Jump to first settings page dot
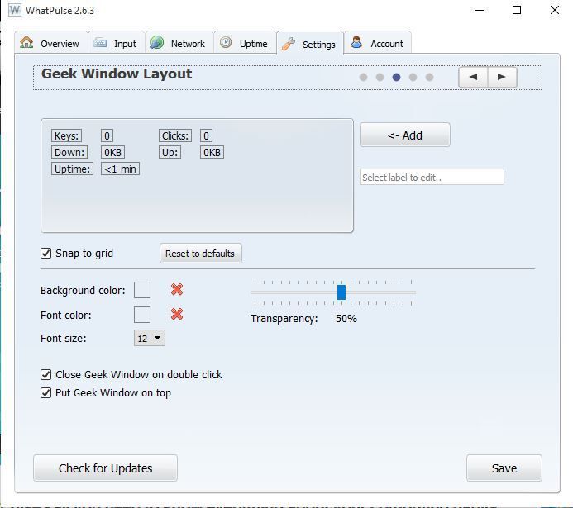 pos(363,77)
